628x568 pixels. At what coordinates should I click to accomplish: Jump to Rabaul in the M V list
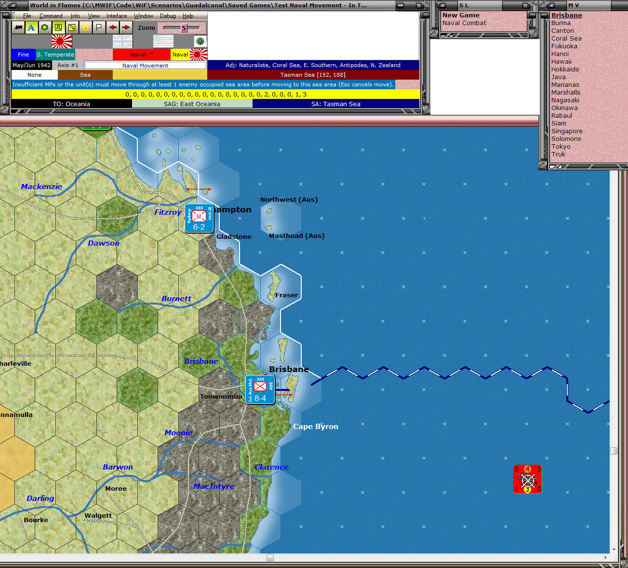pos(562,115)
